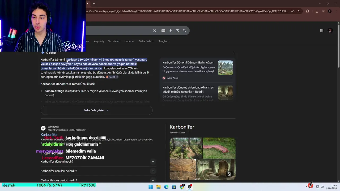Expand 'Carboniferous period nedir?' question
The width and height of the screenshot is (340, 191).
[98, 180]
